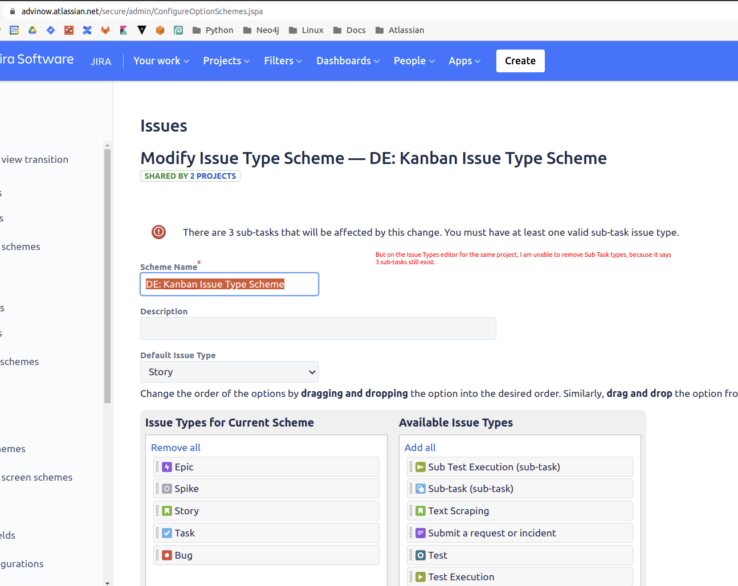Open the Jira diamond bookmark icon
This screenshot has width=738, height=586.
[51, 30]
